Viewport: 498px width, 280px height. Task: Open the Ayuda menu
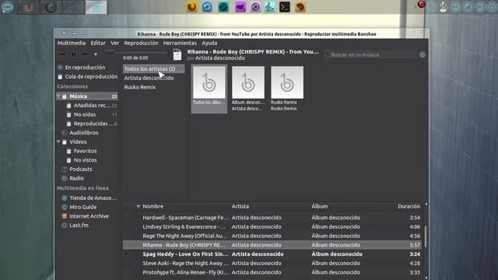(209, 43)
